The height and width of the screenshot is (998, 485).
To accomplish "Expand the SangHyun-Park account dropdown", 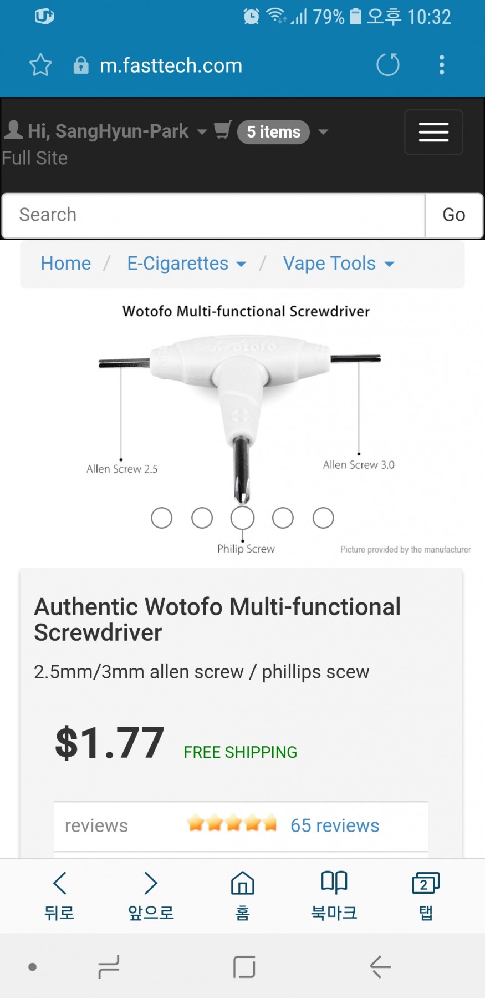I will pyautogui.click(x=202, y=132).
